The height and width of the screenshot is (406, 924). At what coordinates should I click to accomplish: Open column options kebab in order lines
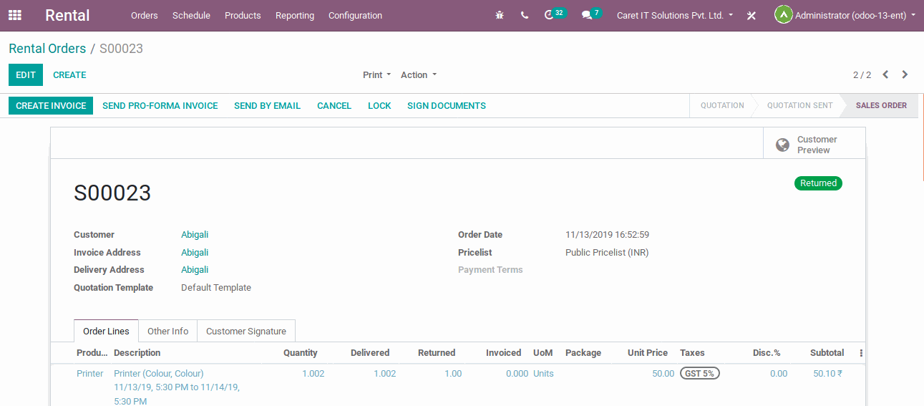point(861,353)
